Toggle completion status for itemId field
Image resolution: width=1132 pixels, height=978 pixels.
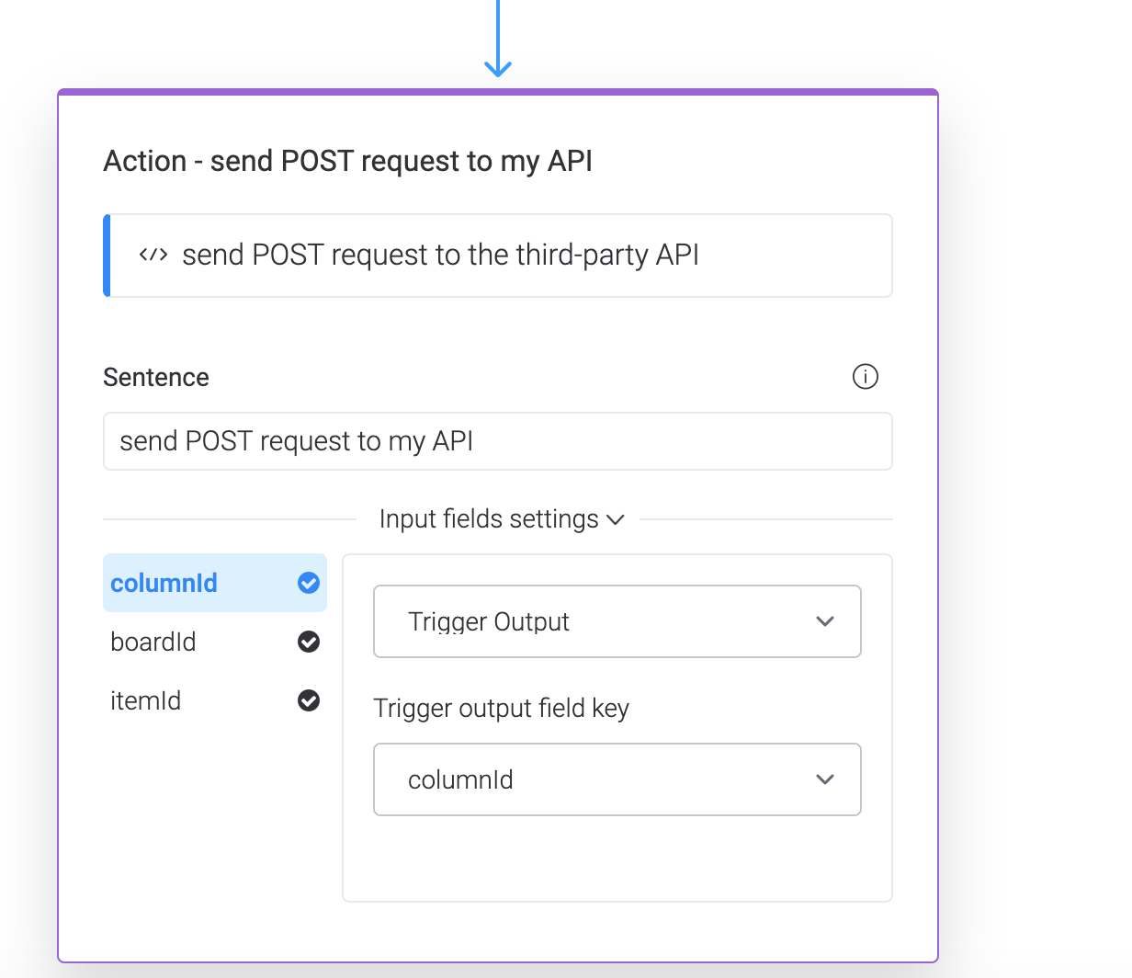click(308, 700)
